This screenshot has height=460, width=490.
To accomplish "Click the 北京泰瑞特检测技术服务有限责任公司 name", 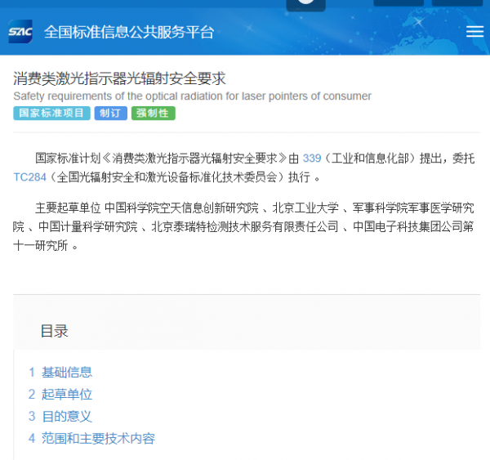I will tap(245, 226).
